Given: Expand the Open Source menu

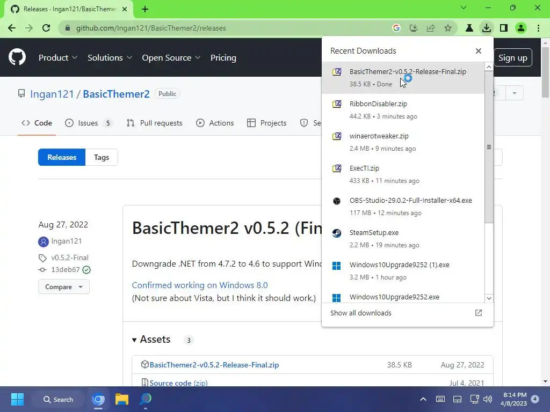Looking at the screenshot, I should coord(171,58).
